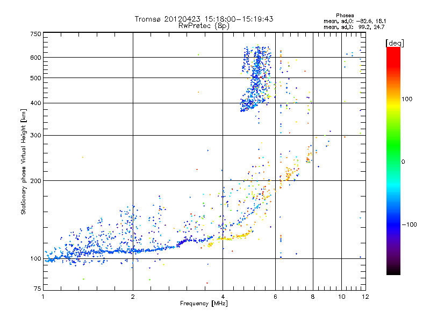Click the '[deg]' colorbar unit label

point(395,43)
